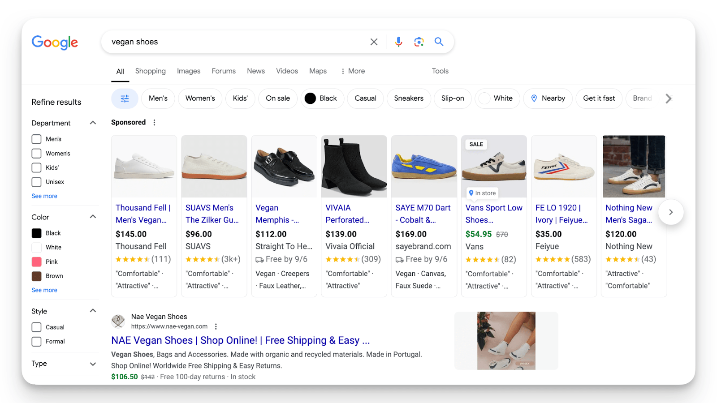
Task: Show next sponsored products with arrow button
Action: (671, 212)
